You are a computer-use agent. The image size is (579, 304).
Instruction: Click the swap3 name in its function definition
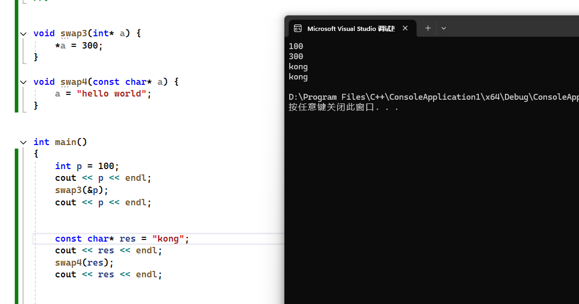(x=74, y=33)
